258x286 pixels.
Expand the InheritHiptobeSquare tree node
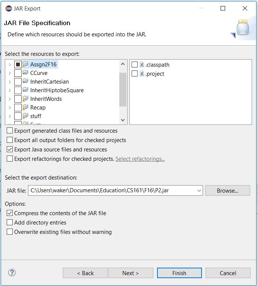10,90
